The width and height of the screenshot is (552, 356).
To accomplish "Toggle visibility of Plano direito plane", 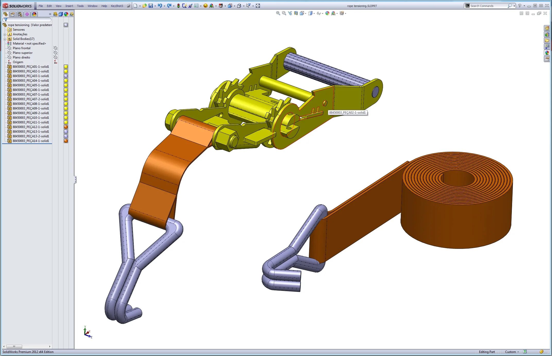I will point(55,57).
